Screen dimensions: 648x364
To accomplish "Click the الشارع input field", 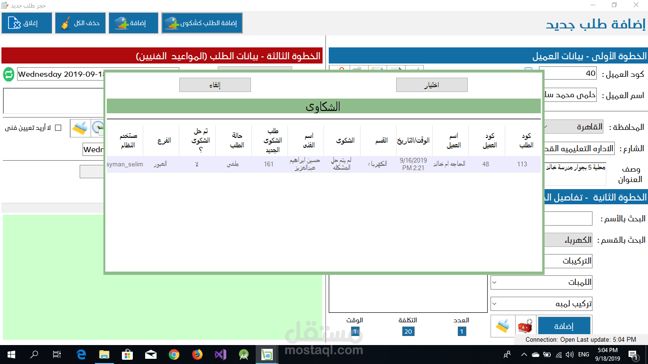I will [x=579, y=148].
